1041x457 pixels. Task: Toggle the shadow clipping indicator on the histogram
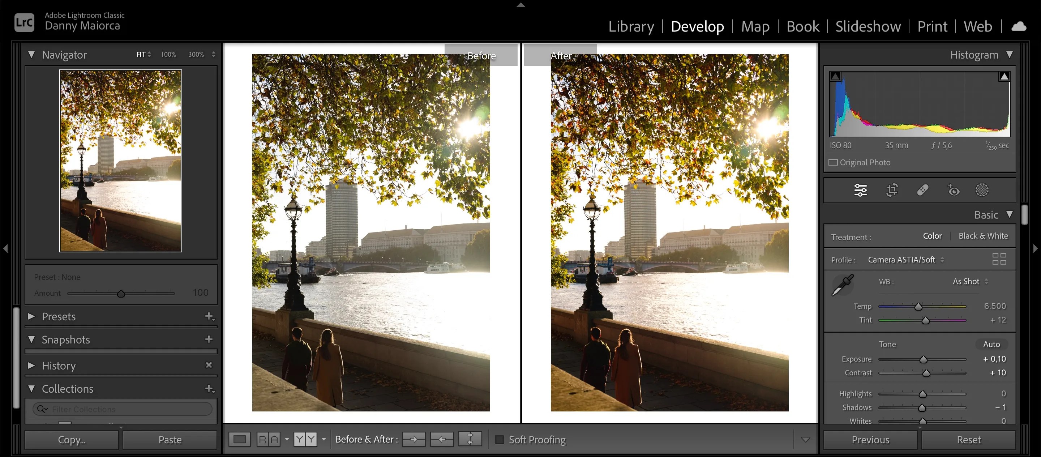point(836,76)
